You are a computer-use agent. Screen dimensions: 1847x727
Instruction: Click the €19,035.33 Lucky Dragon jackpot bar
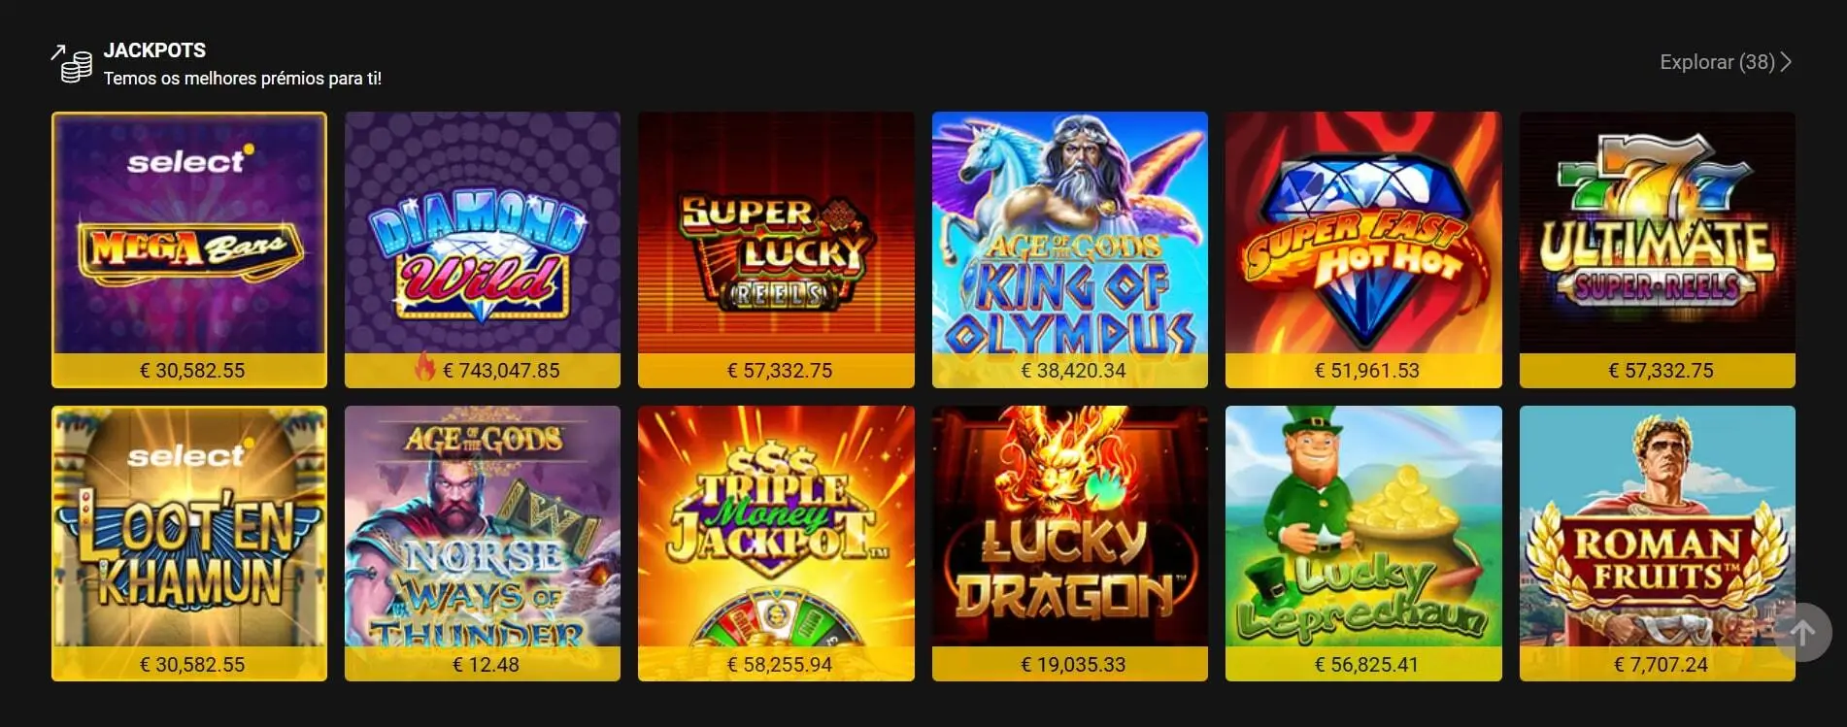coord(1070,665)
